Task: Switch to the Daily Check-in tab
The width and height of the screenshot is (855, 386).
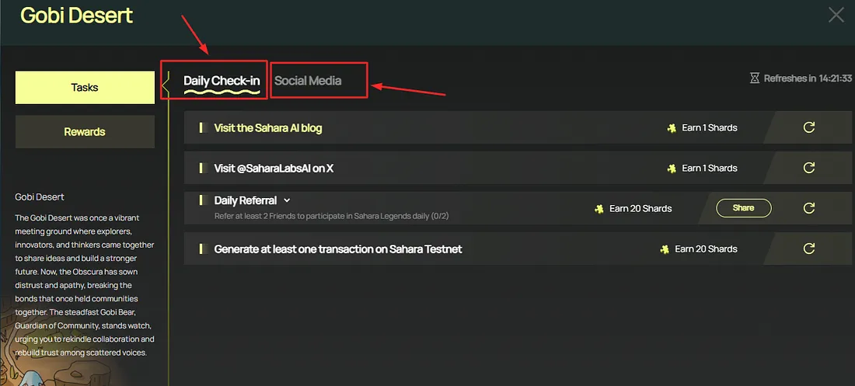Action: (x=222, y=81)
